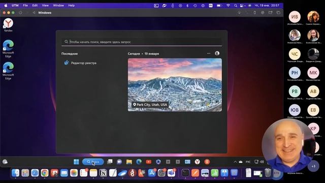The height and width of the screenshot is (183, 325).
Task: Select the first Microsoft Edge desktop shortcut
Action: 8,49
